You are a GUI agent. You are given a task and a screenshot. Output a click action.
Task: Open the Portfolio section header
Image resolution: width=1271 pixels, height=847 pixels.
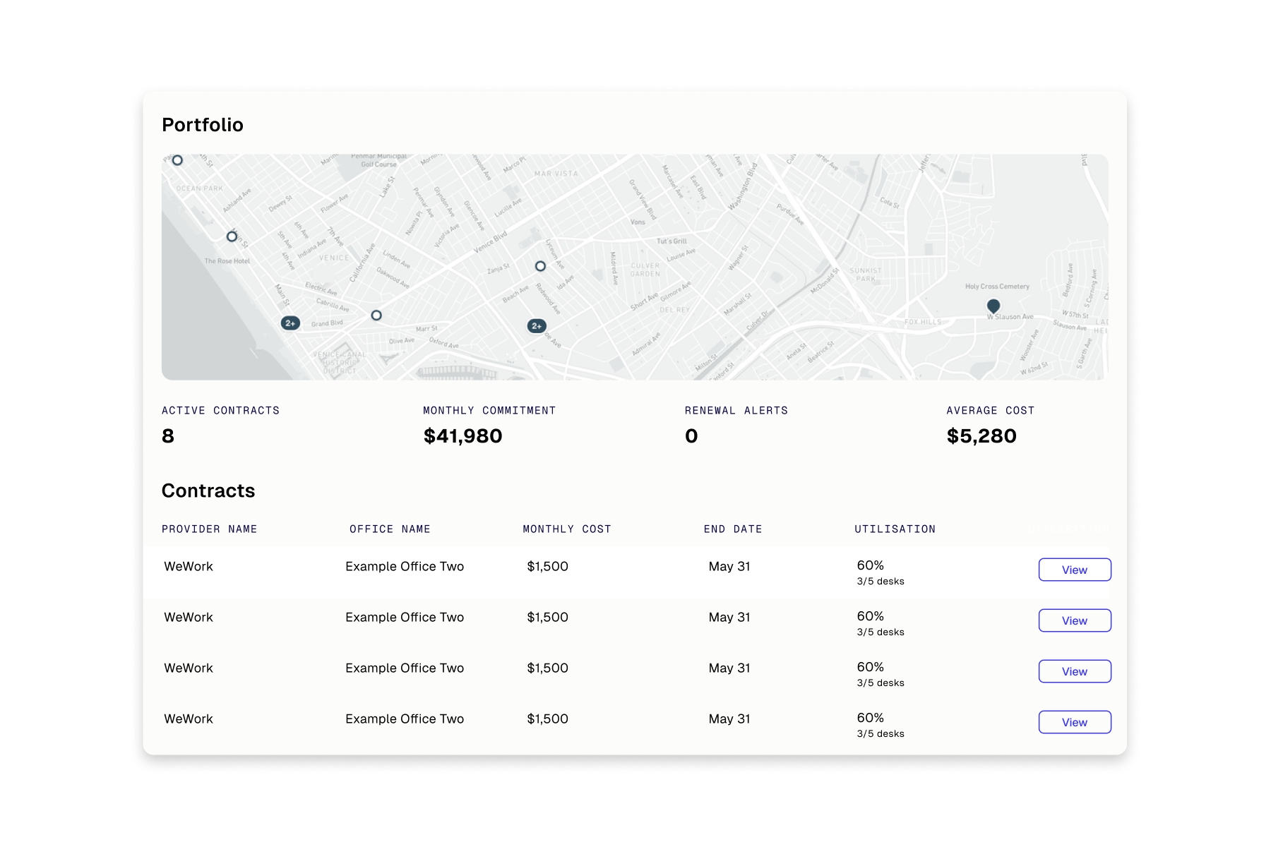(203, 124)
